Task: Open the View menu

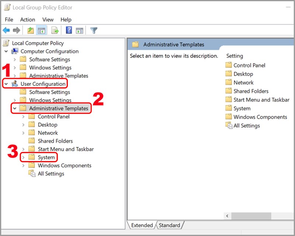Action: (x=48, y=20)
